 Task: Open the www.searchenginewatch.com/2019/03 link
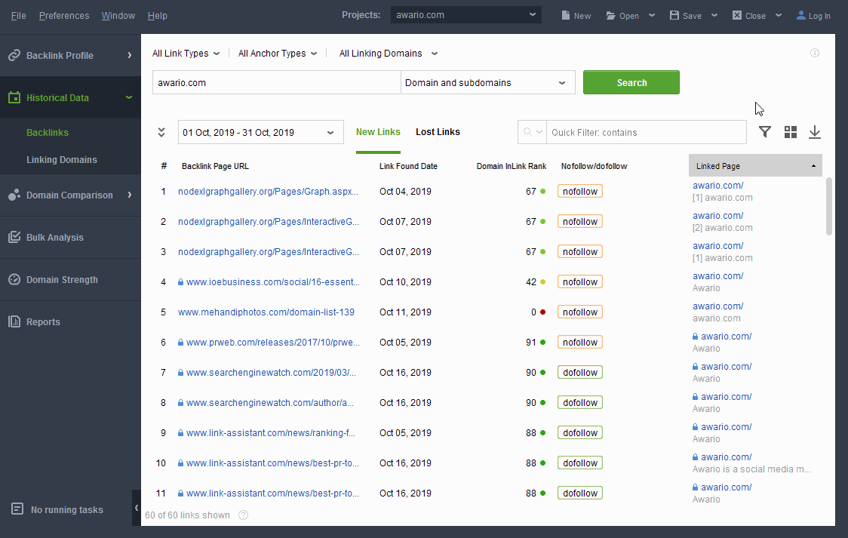[271, 373]
